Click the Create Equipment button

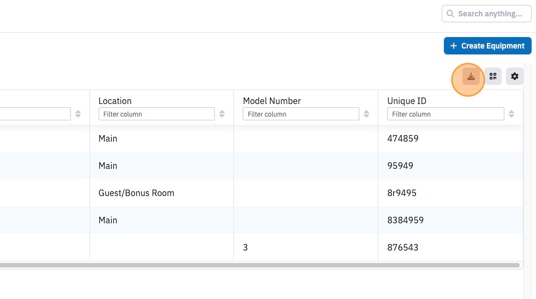tap(487, 46)
